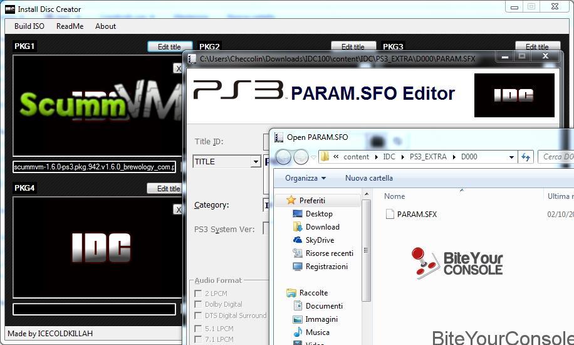
Task: Click the Immagini picture icon
Action: click(x=298, y=319)
